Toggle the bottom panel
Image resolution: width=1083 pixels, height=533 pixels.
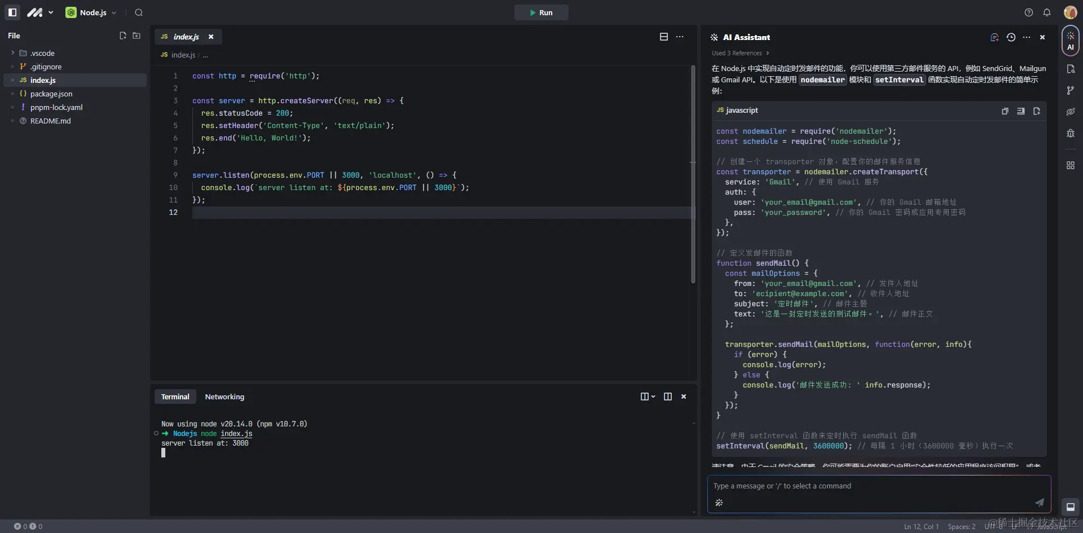pos(1071,506)
